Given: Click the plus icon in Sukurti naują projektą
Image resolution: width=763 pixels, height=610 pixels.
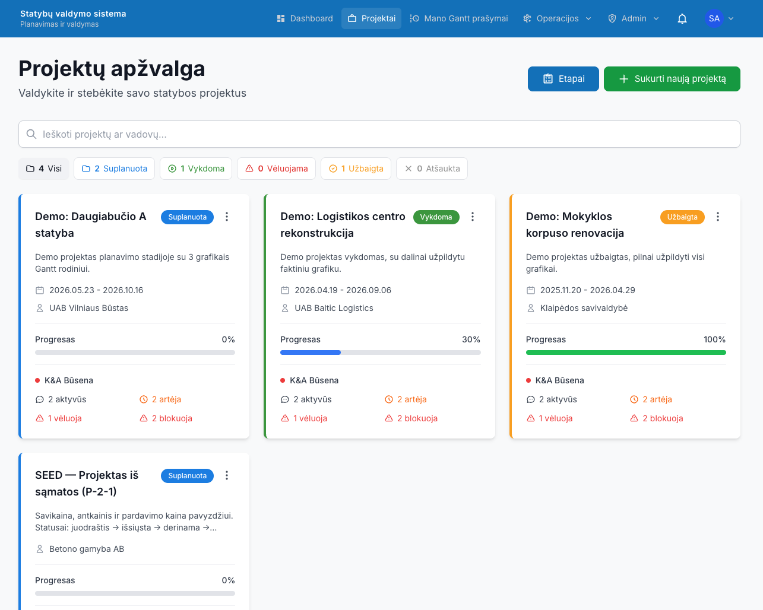Looking at the screenshot, I should coord(624,79).
